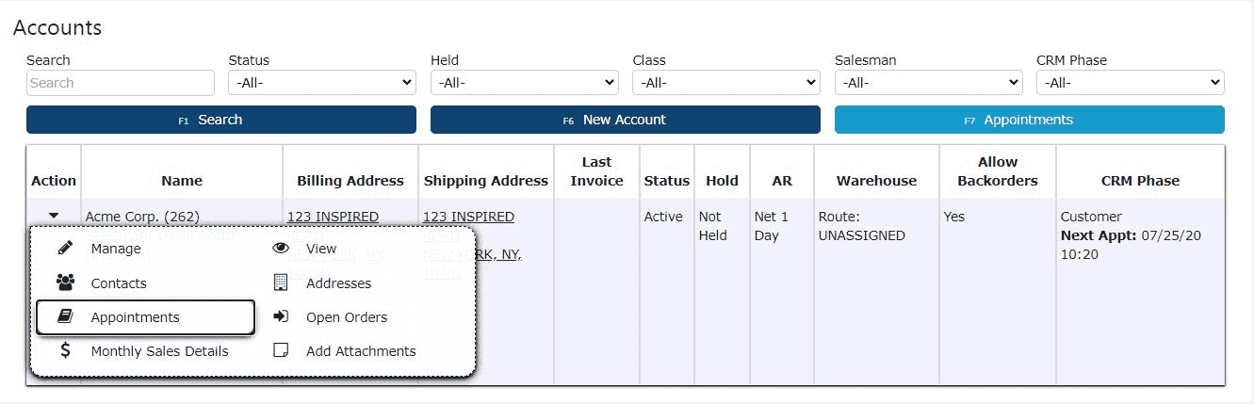Open the Salesman filter dropdown

[x=928, y=83]
